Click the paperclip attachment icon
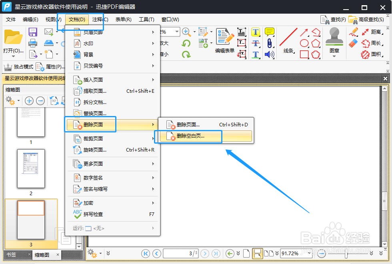 pyautogui.click(x=269, y=43)
